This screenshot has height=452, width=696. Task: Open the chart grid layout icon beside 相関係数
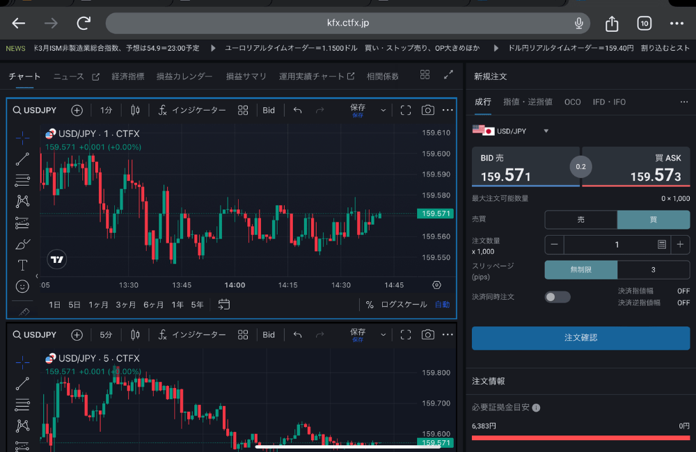click(x=425, y=74)
